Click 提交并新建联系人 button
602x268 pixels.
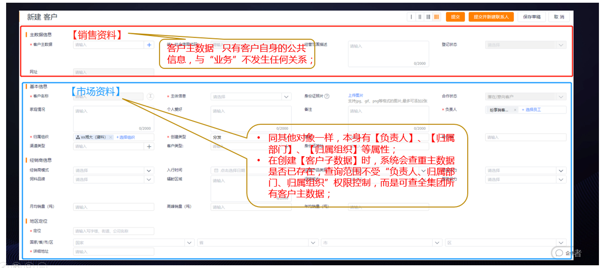[x=491, y=17]
